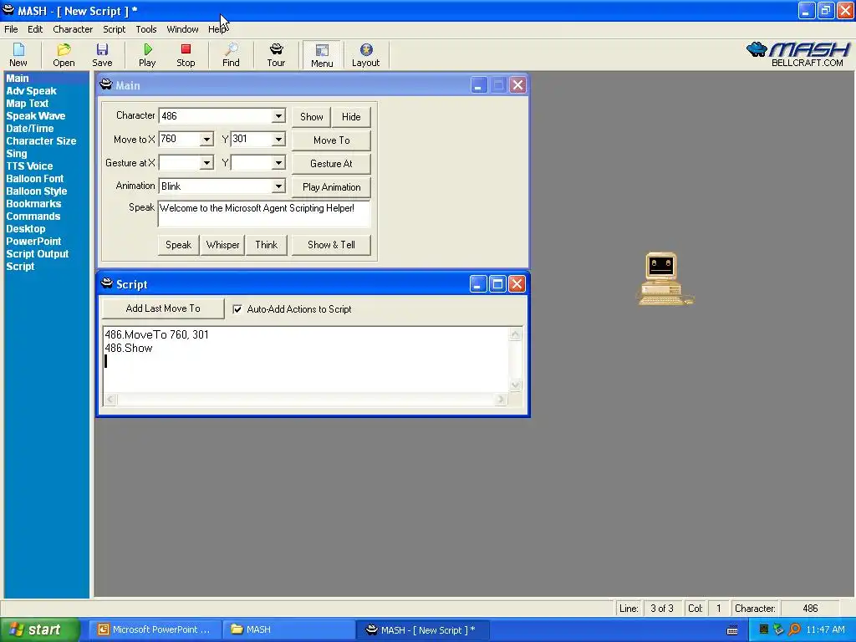Image resolution: width=856 pixels, height=642 pixels.
Task: Select Bookmarks in the sidebar
Action: 33,204
